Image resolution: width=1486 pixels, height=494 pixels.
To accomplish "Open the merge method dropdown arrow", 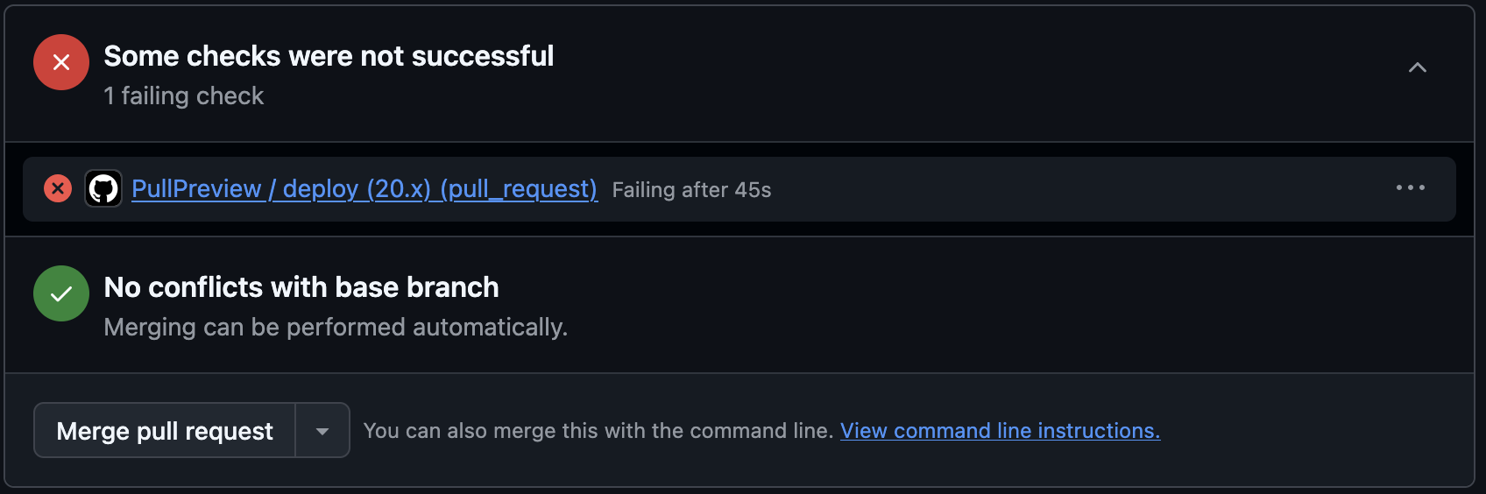I will coord(322,430).
